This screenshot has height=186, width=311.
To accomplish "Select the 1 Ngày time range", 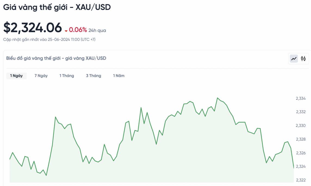I will coord(16,76).
